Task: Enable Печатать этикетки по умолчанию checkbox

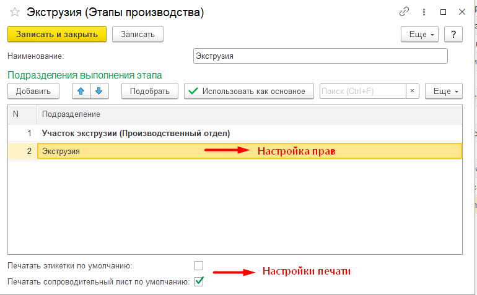Action: 198,266
